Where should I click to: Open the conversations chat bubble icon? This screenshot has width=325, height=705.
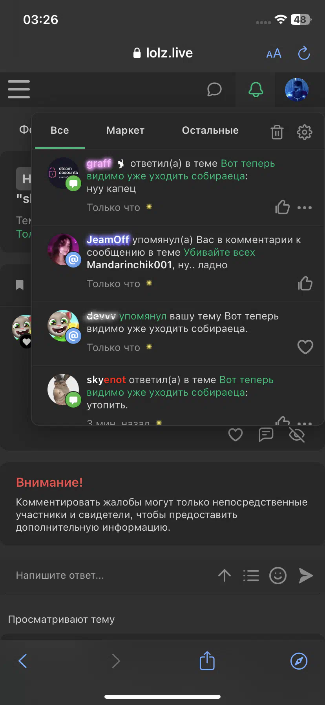(x=214, y=90)
